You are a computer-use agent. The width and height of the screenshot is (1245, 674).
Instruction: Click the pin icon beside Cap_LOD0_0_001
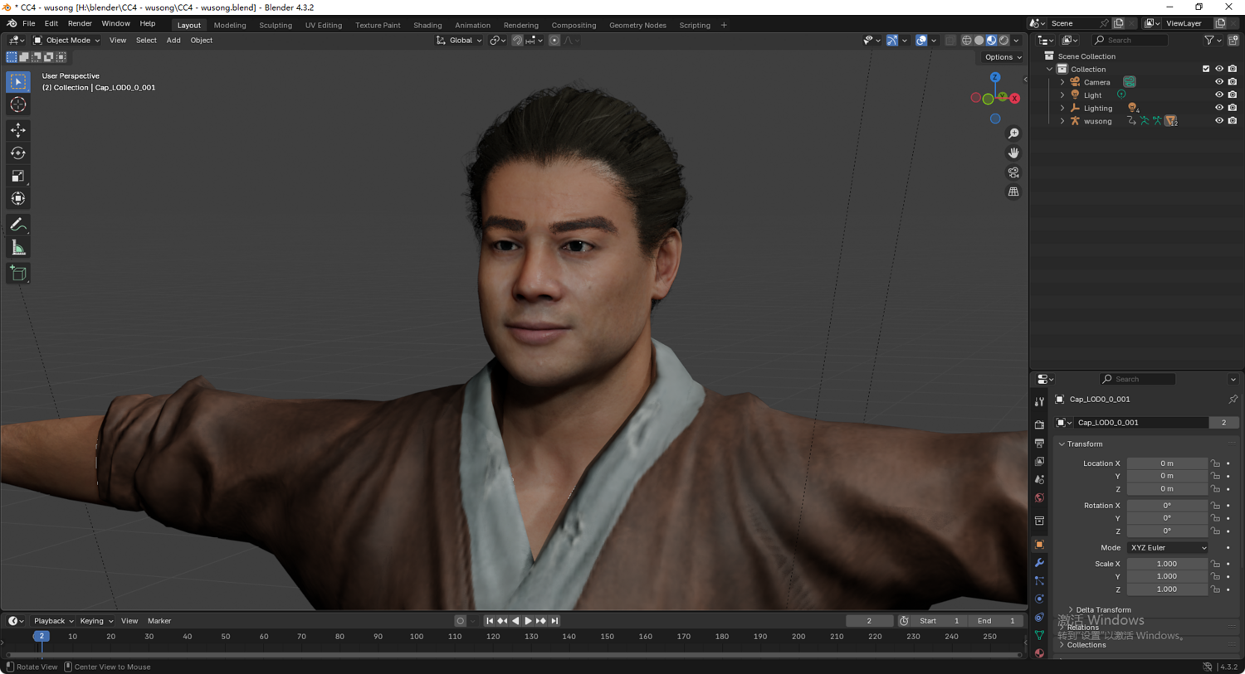1233,400
